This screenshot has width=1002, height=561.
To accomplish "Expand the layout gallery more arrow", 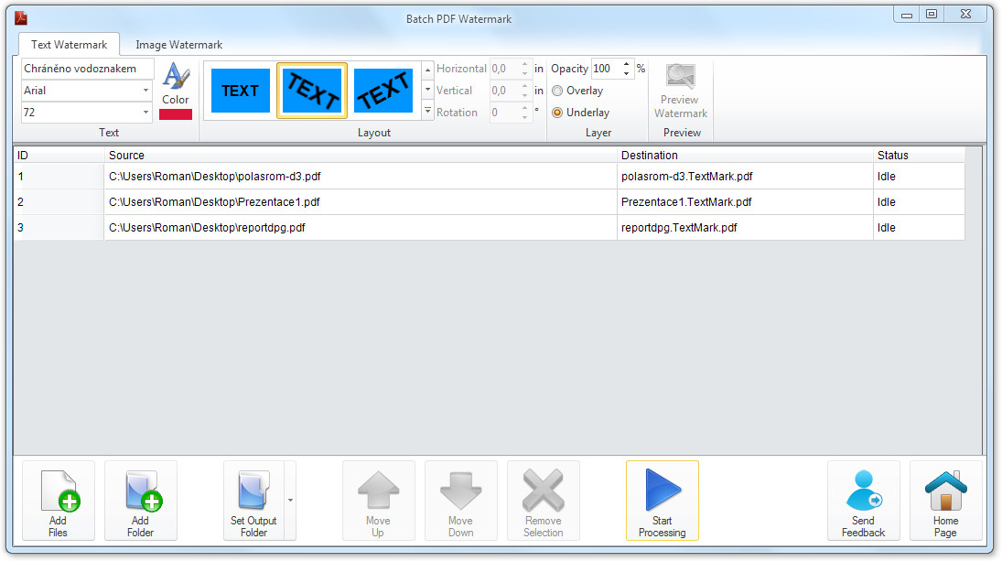I will (427, 111).
